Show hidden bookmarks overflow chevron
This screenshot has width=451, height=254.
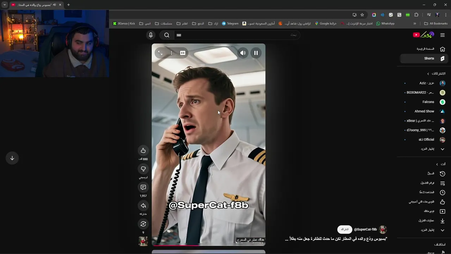[415, 24]
